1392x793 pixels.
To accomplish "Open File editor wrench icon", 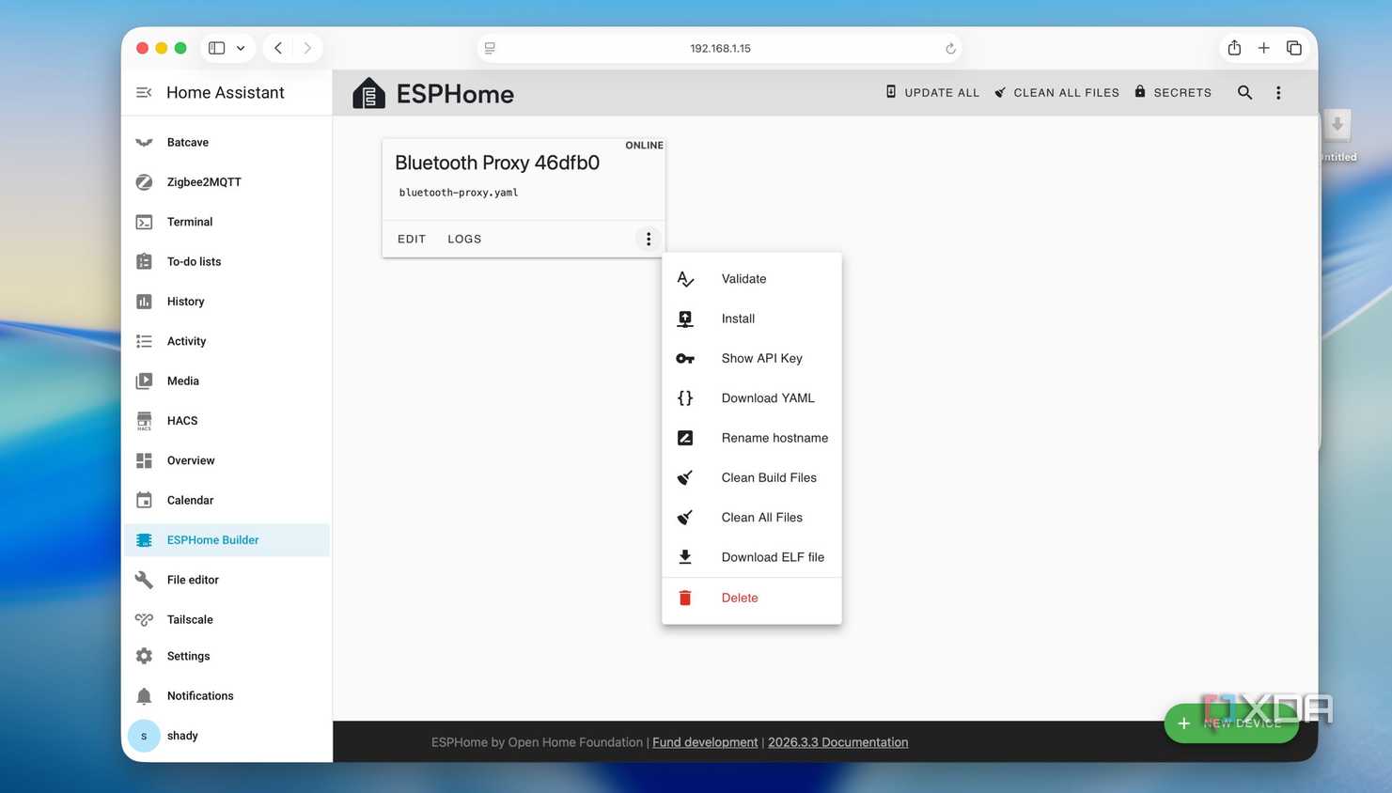I will point(144,580).
